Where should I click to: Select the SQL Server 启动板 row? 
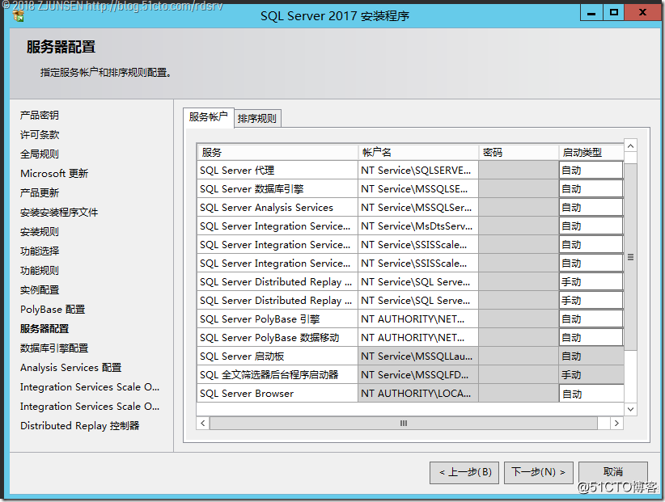277,356
